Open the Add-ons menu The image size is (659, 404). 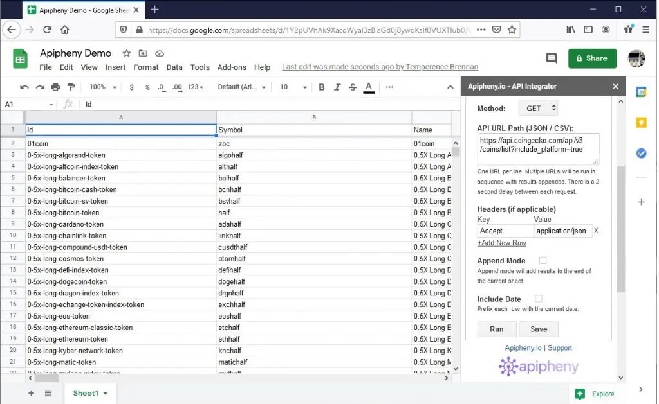[232, 67]
